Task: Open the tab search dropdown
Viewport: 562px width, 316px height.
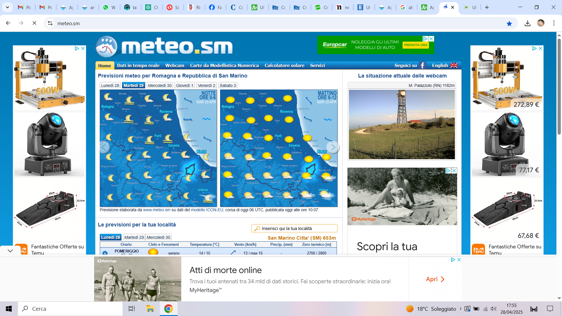Action: 7,7
